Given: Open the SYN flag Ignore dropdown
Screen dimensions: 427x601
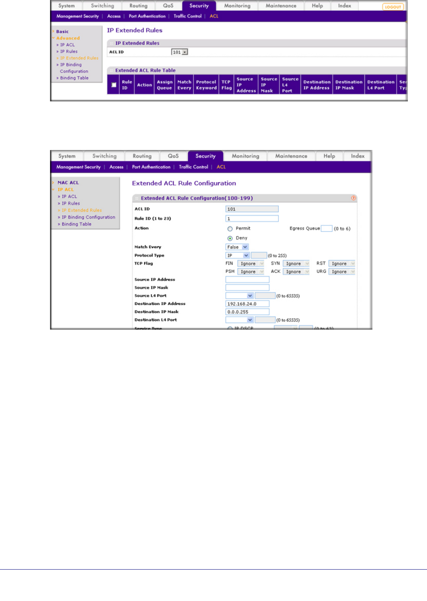Looking at the screenshot, I should click(x=296, y=264).
